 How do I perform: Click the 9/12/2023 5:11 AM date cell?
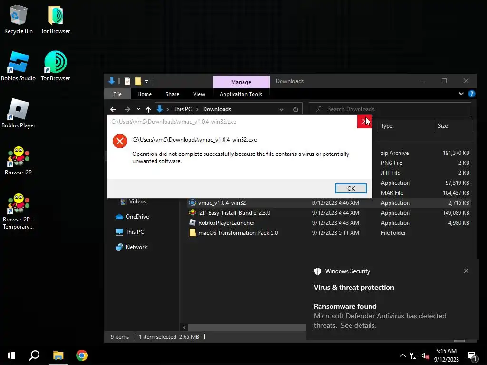pyautogui.click(x=335, y=232)
